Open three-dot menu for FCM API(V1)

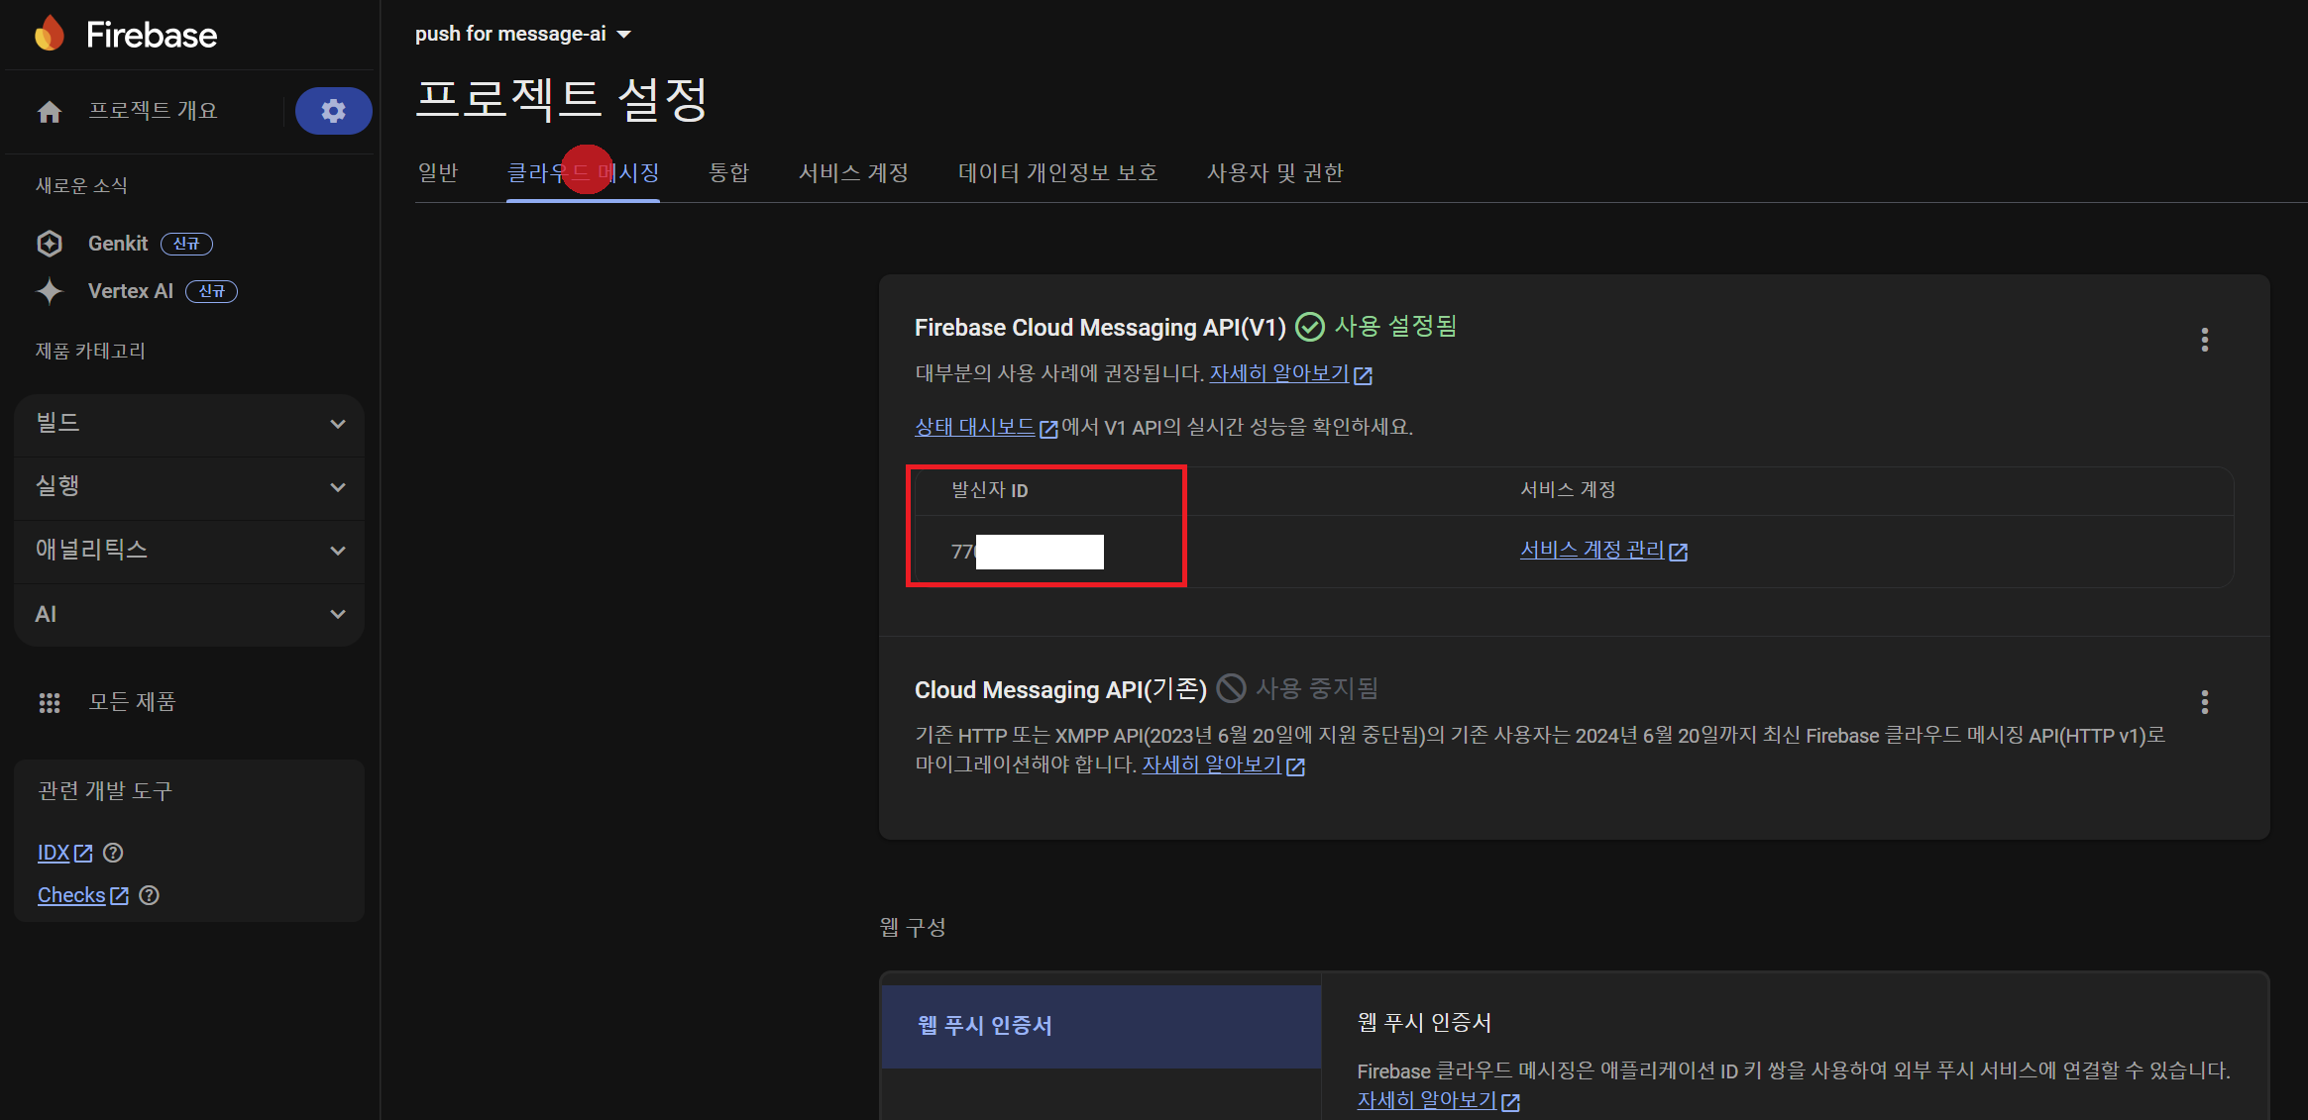tap(2204, 340)
